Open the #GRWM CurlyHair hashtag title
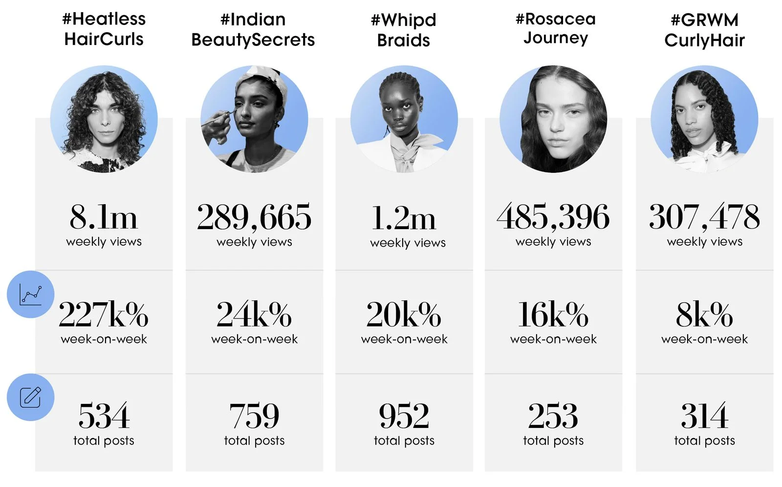The height and width of the screenshot is (487, 782). pyautogui.click(x=704, y=30)
